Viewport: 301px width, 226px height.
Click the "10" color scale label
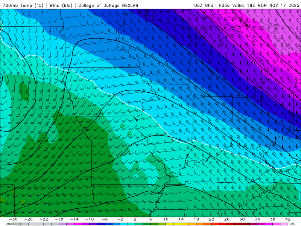[166, 219]
